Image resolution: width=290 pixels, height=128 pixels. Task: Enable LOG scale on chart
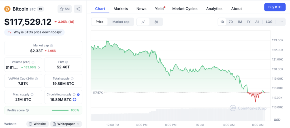click(x=269, y=22)
